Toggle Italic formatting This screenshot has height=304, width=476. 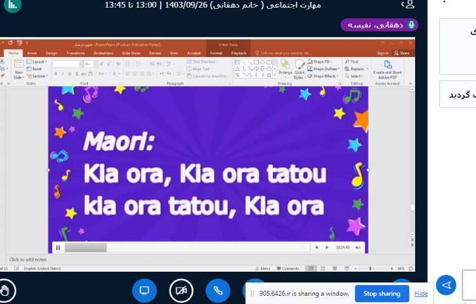pyautogui.click(x=63, y=73)
